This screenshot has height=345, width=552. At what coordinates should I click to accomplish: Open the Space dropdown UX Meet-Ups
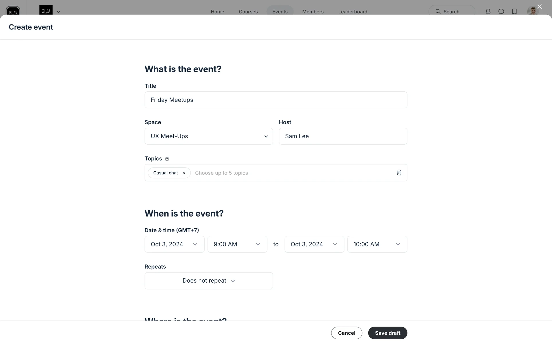coord(208,136)
